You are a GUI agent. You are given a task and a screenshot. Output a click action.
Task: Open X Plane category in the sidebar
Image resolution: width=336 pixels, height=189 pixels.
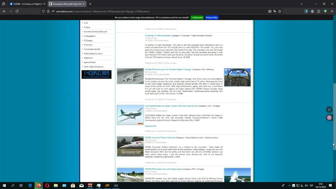[x=87, y=27]
